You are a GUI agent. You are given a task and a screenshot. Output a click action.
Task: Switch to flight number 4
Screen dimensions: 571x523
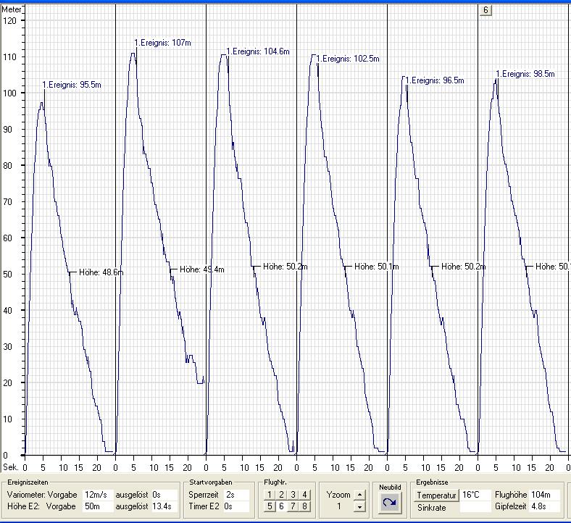[x=304, y=495]
